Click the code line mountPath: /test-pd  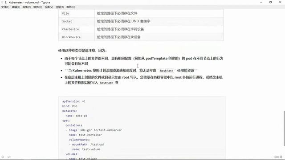point(86,144)
